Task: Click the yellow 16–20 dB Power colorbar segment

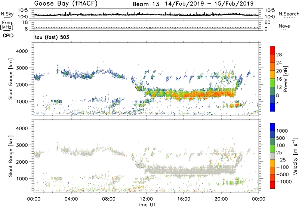Action: pos(272,75)
